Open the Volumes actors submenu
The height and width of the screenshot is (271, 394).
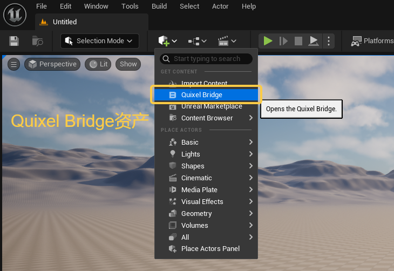[206, 225]
